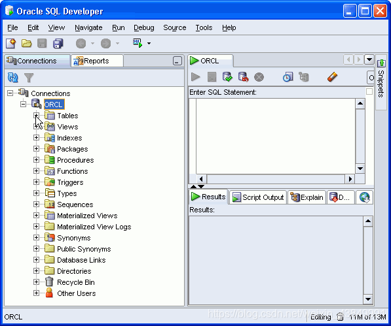Click the Save disk icon
391x326 pixels.
click(42, 43)
